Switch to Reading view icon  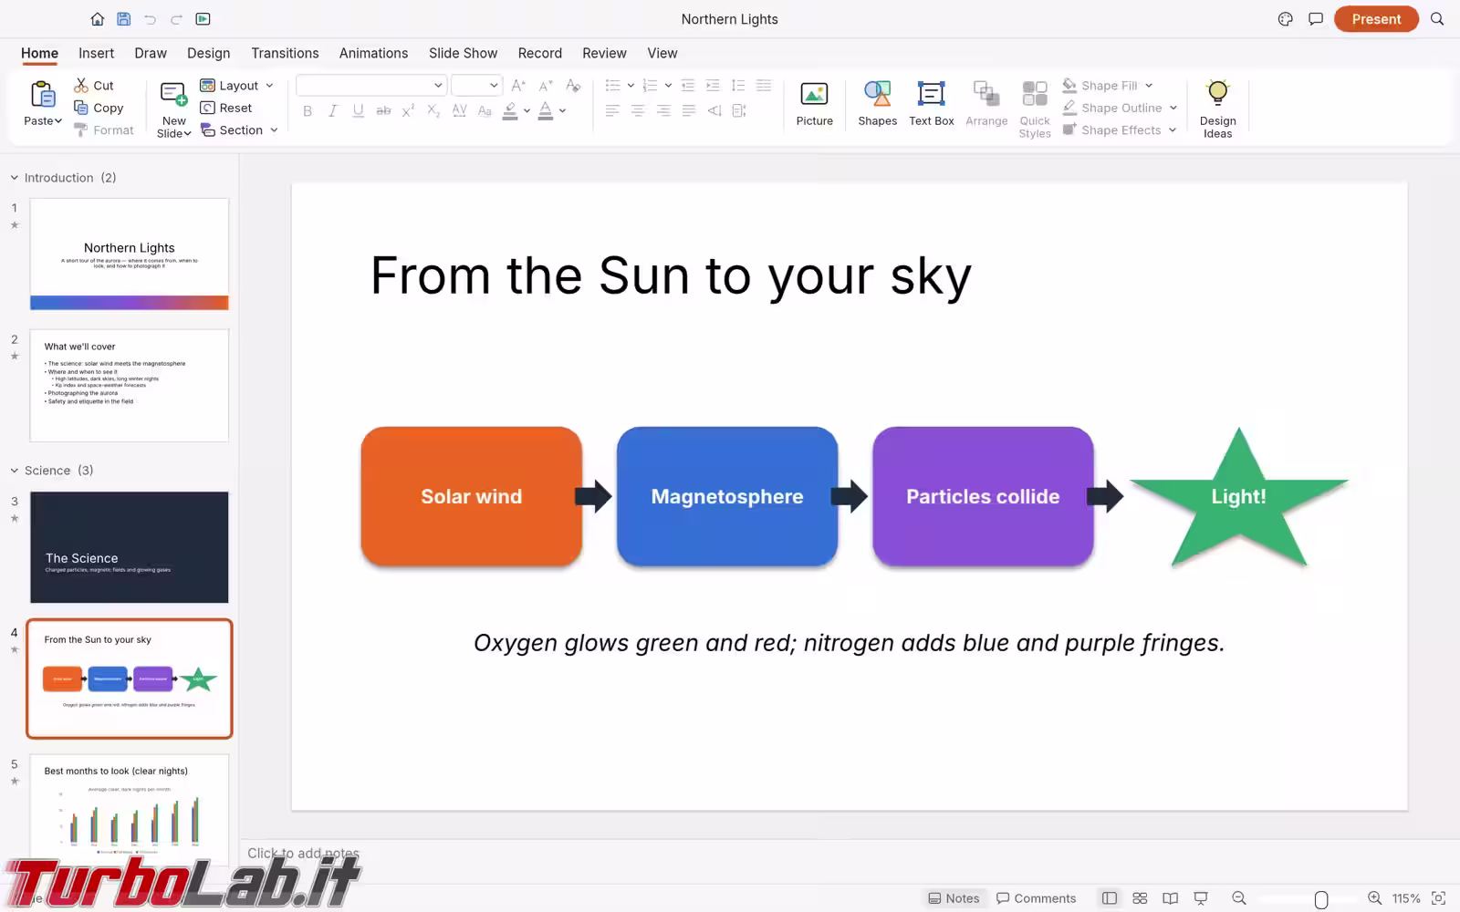click(x=1170, y=898)
